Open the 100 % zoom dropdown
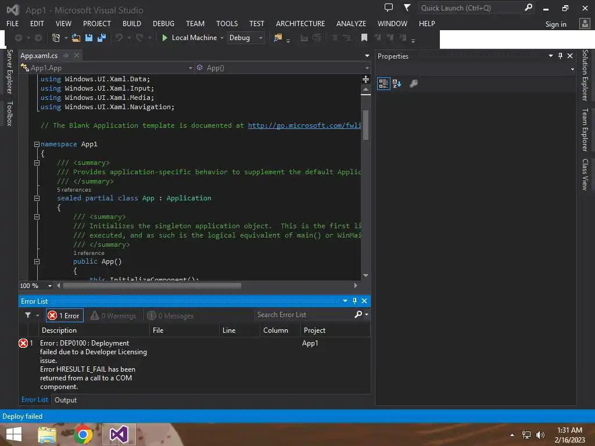 [49, 286]
